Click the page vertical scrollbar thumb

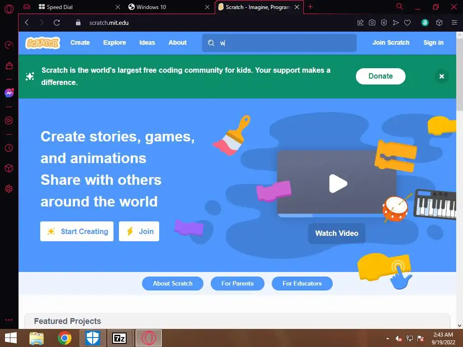pos(459,75)
